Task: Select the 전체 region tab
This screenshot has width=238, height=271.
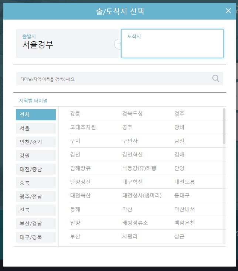Action: click(x=36, y=115)
